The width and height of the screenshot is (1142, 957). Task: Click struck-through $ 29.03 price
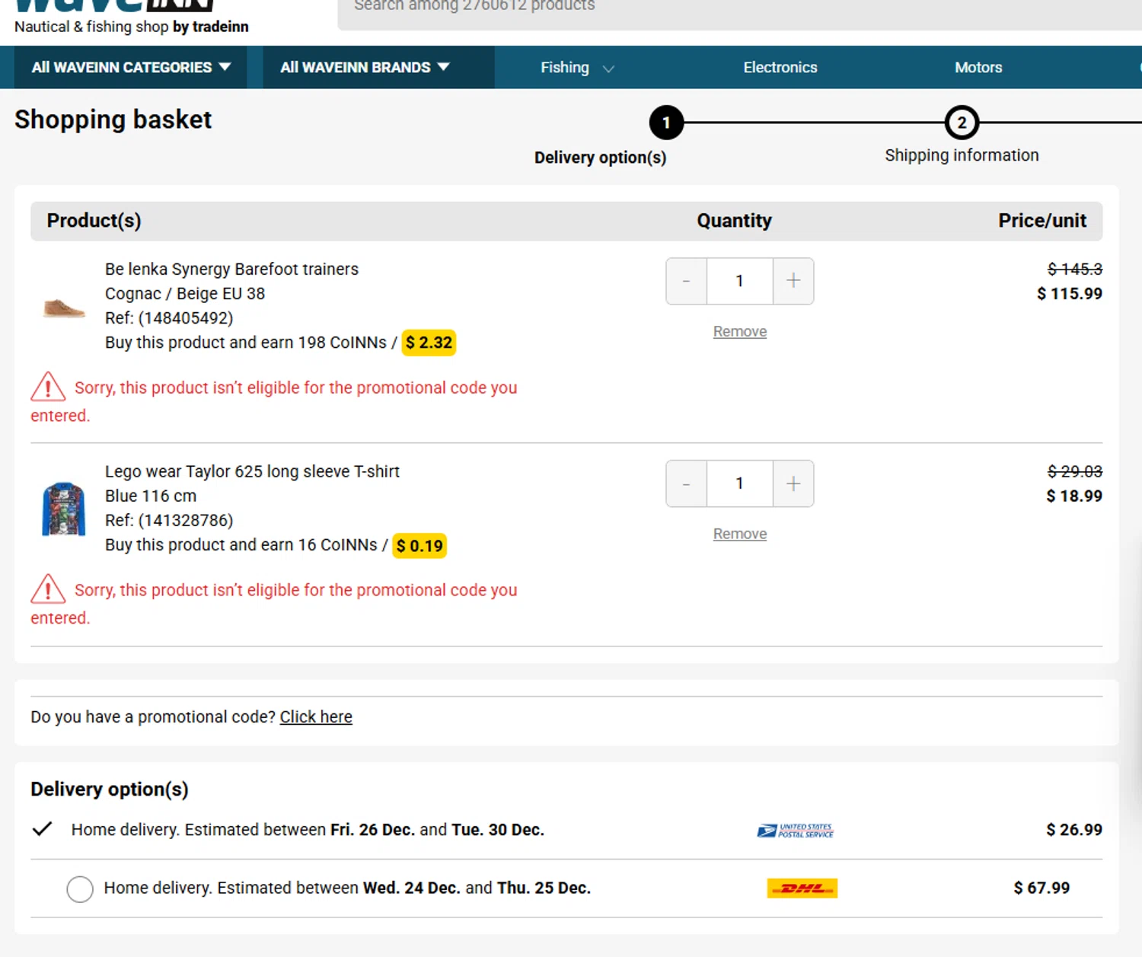click(1074, 471)
